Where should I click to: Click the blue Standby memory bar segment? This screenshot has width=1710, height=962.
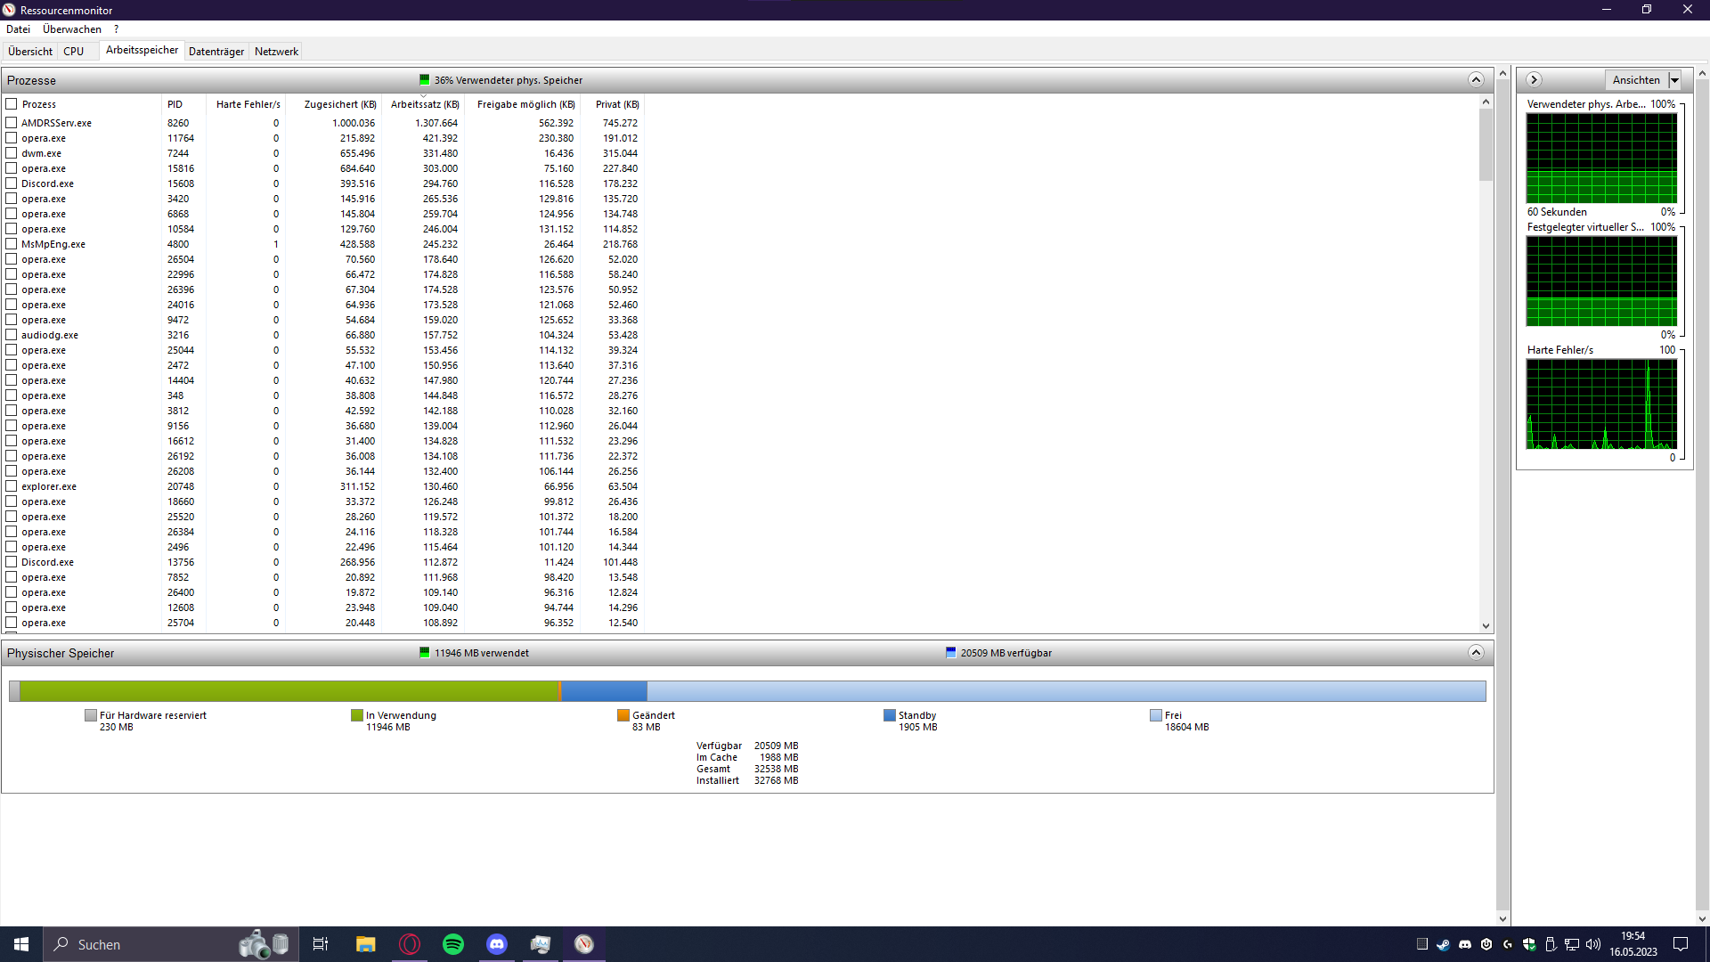pos(604,691)
